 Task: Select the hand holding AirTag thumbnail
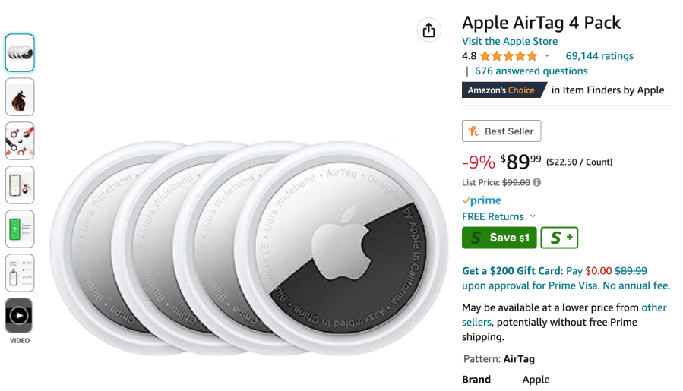20,97
